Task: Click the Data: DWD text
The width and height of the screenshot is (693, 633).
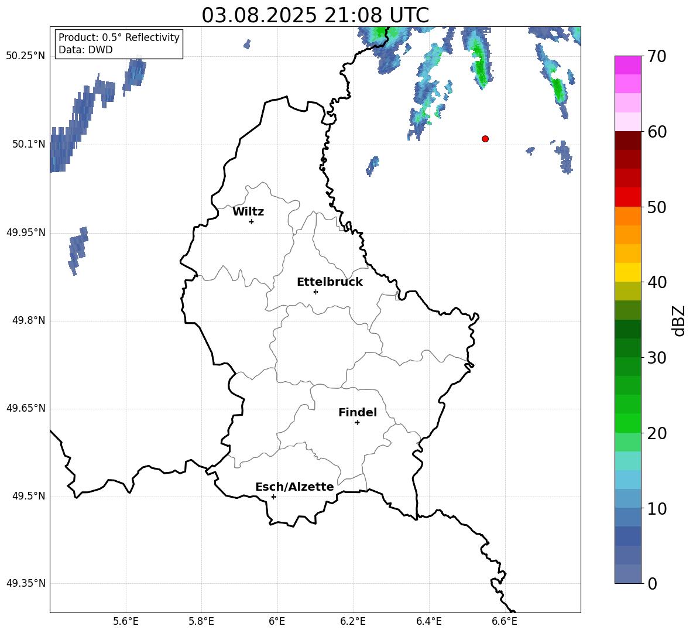Action: [x=85, y=50]
